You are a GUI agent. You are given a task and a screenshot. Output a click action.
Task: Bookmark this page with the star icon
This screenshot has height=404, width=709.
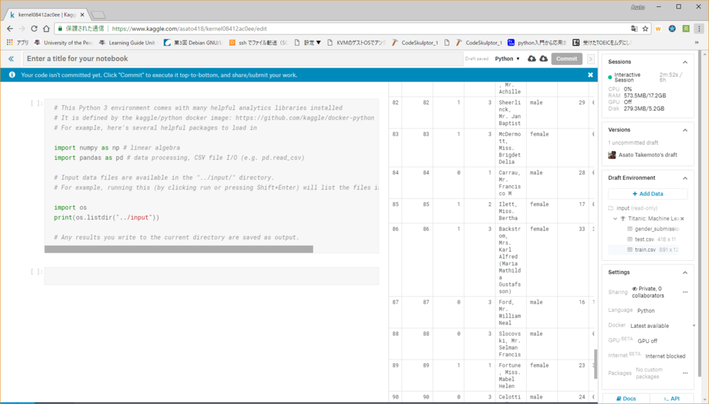(x=645, y=28)
